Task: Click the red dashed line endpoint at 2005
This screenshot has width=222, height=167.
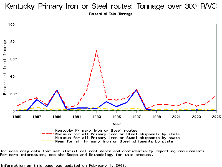Action: pyautogui.click(x=216, y=96)
